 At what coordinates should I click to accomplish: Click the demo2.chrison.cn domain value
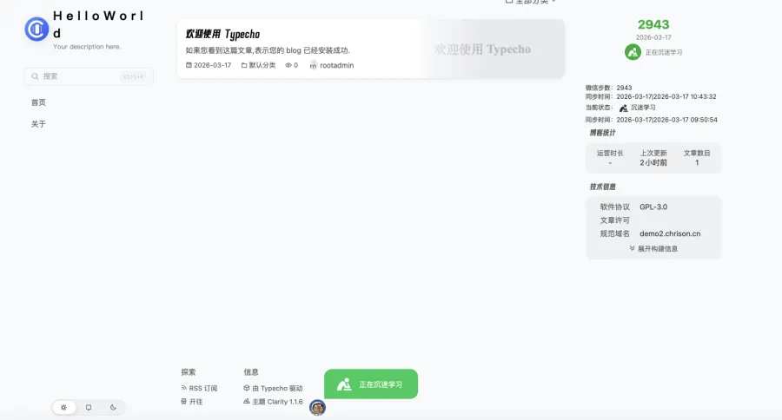pos(670,233)
